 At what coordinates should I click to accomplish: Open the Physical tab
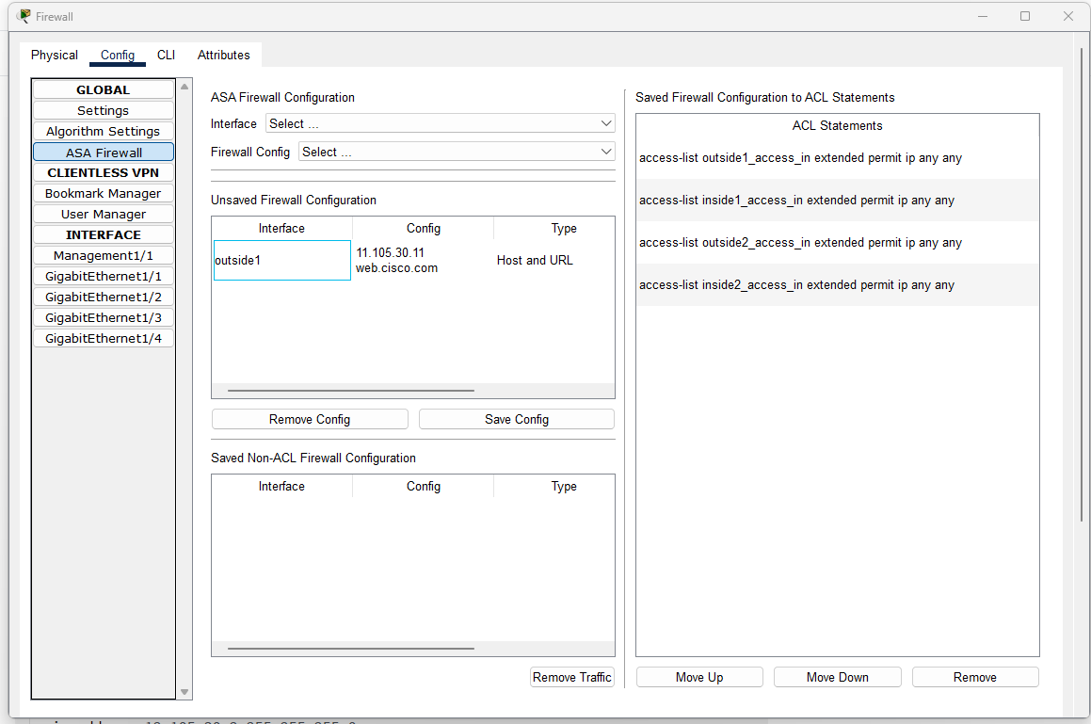coord(54,55)
